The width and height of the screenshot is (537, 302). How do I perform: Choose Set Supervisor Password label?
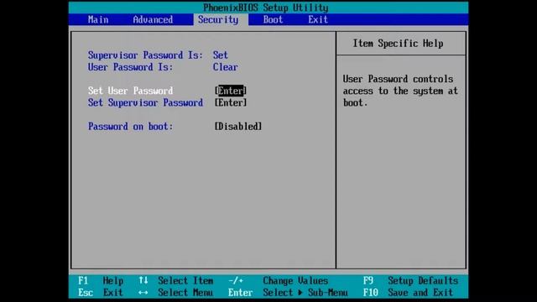coord(145,102)
